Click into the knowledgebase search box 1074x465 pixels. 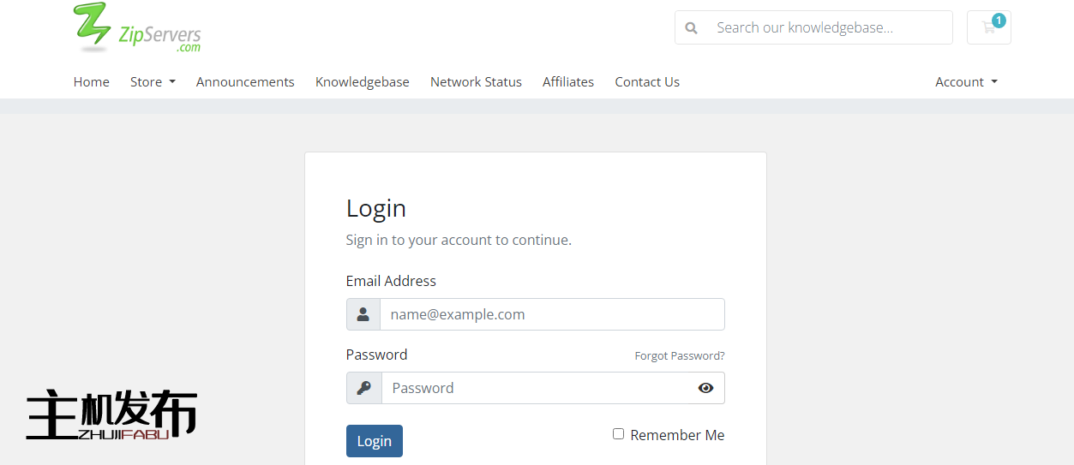tap(829, 27)
